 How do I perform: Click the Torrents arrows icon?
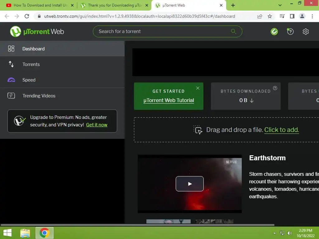[11, 64]
